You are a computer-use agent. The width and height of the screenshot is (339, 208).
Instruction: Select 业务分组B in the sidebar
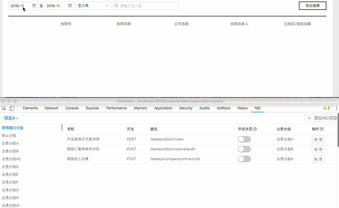pyautogui.click(x=10, y=151)
